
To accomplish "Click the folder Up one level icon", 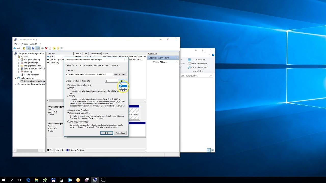I will click(x=24, y=48).
